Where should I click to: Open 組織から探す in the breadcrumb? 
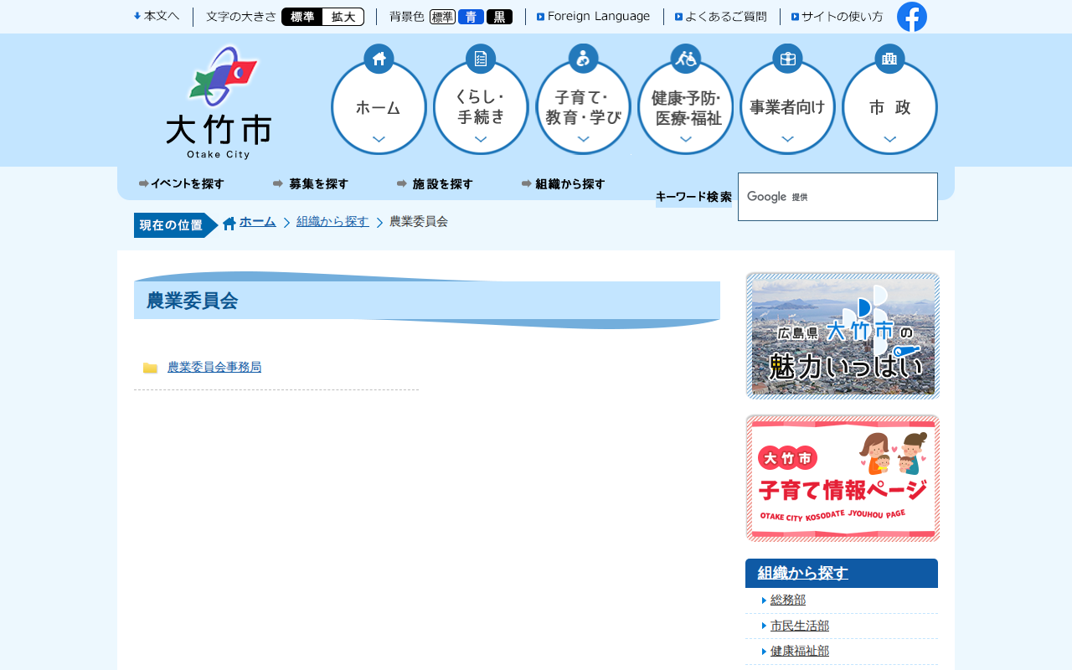click(x=332, y=222)
